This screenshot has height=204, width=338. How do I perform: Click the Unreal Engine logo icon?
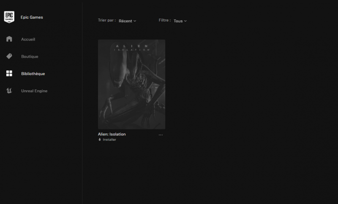pyautogui.click(x=9, y=91)
